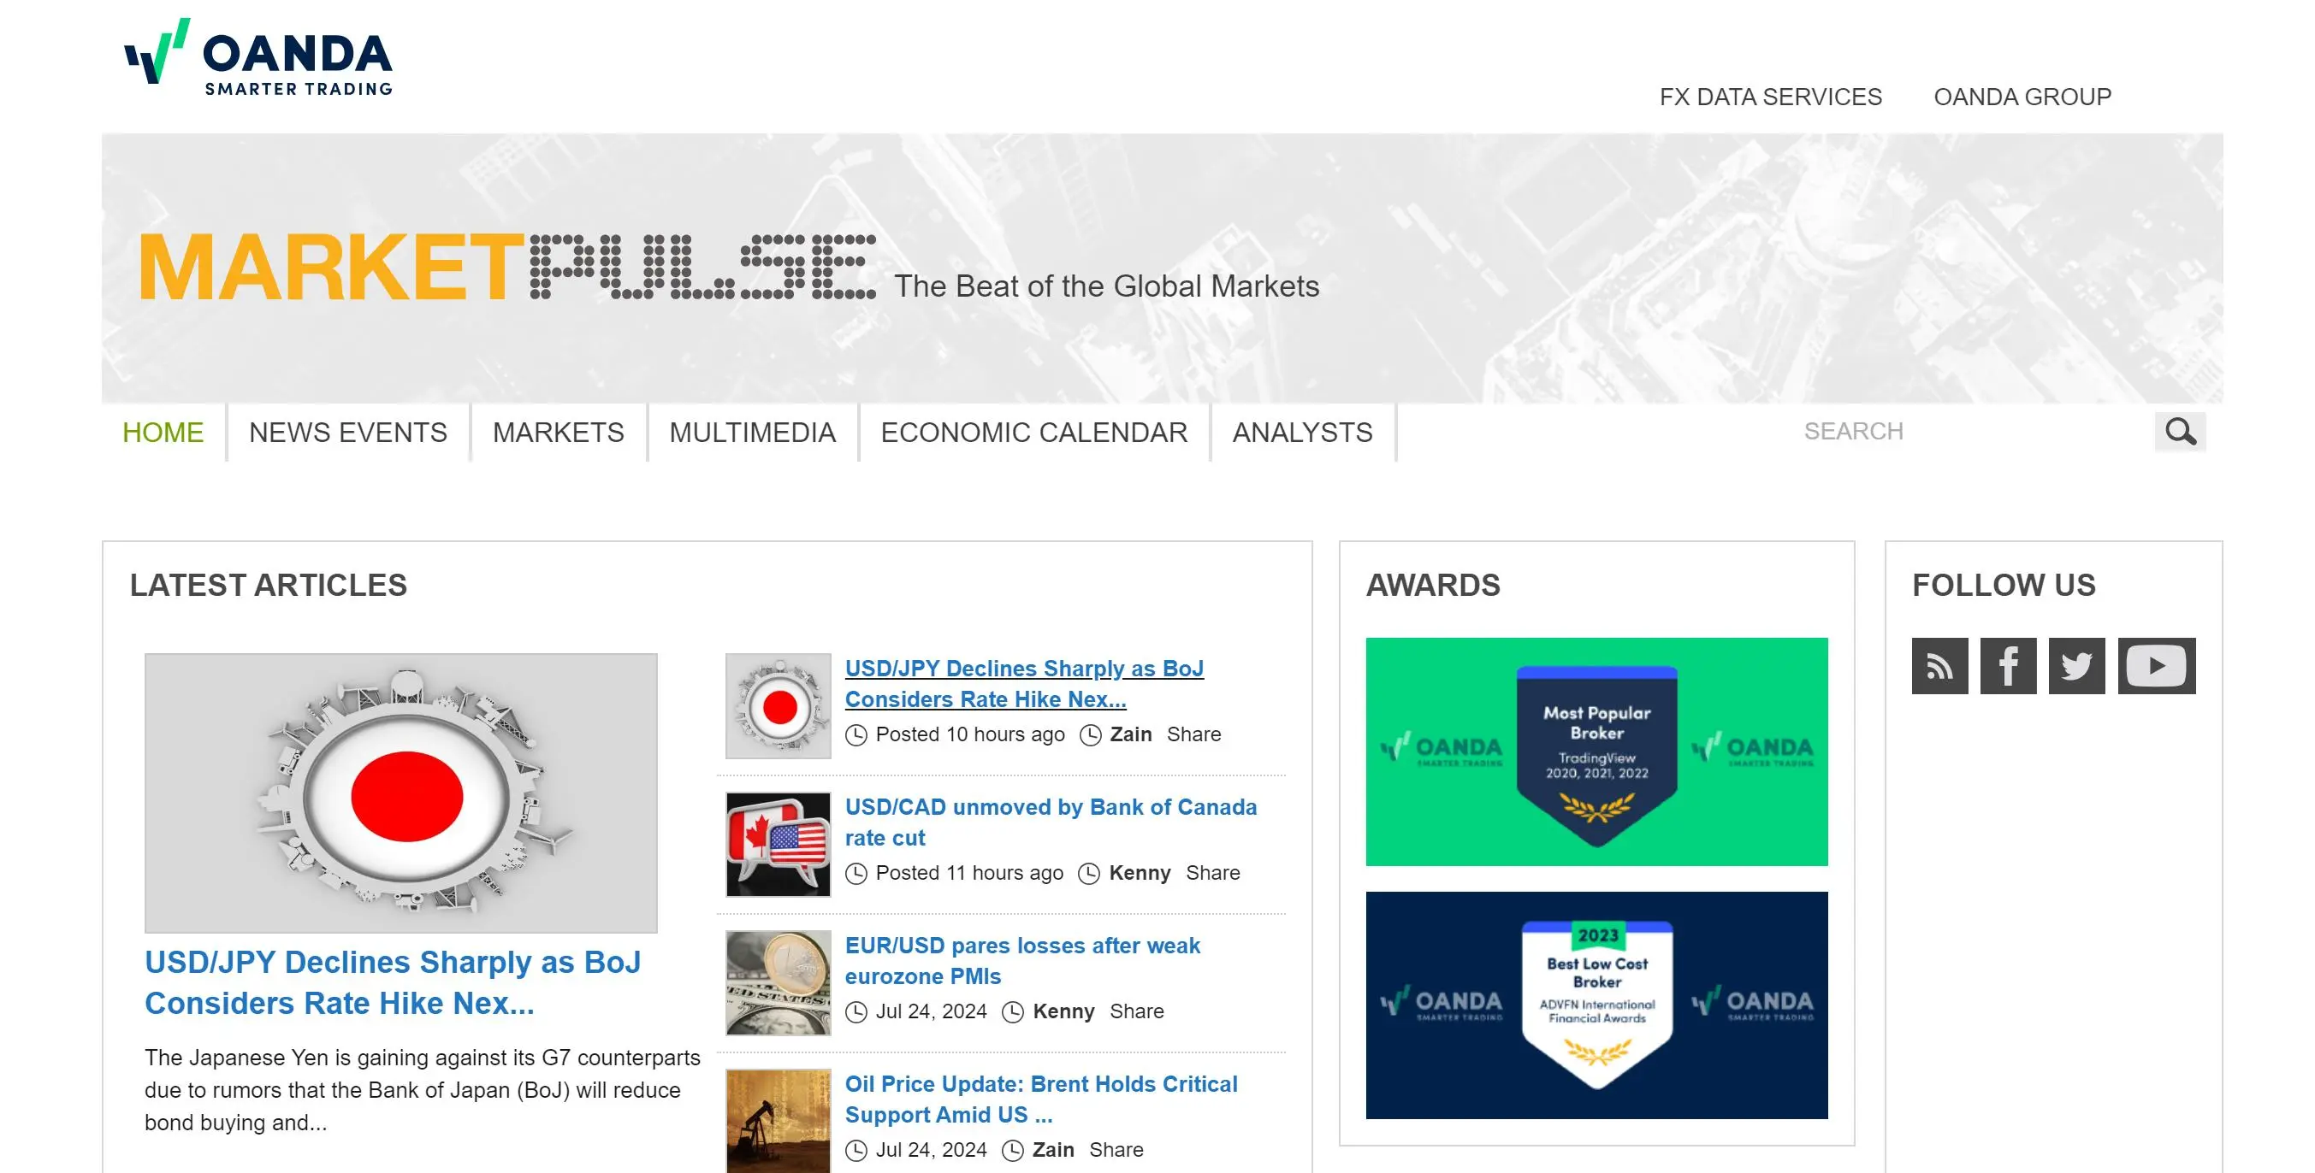Image resolution: width=2315 pixels, height=1173 pixels.
Task: Click Share on the USD/CAD article
Action: (1212, 873)
